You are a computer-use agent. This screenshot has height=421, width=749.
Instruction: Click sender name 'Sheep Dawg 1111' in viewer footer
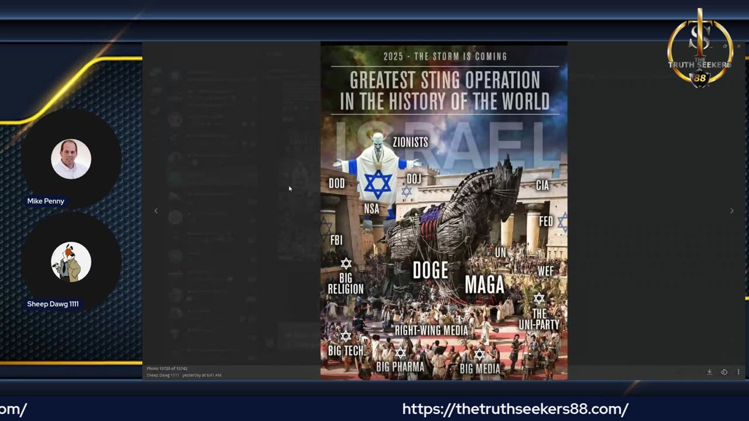point(163,375)
